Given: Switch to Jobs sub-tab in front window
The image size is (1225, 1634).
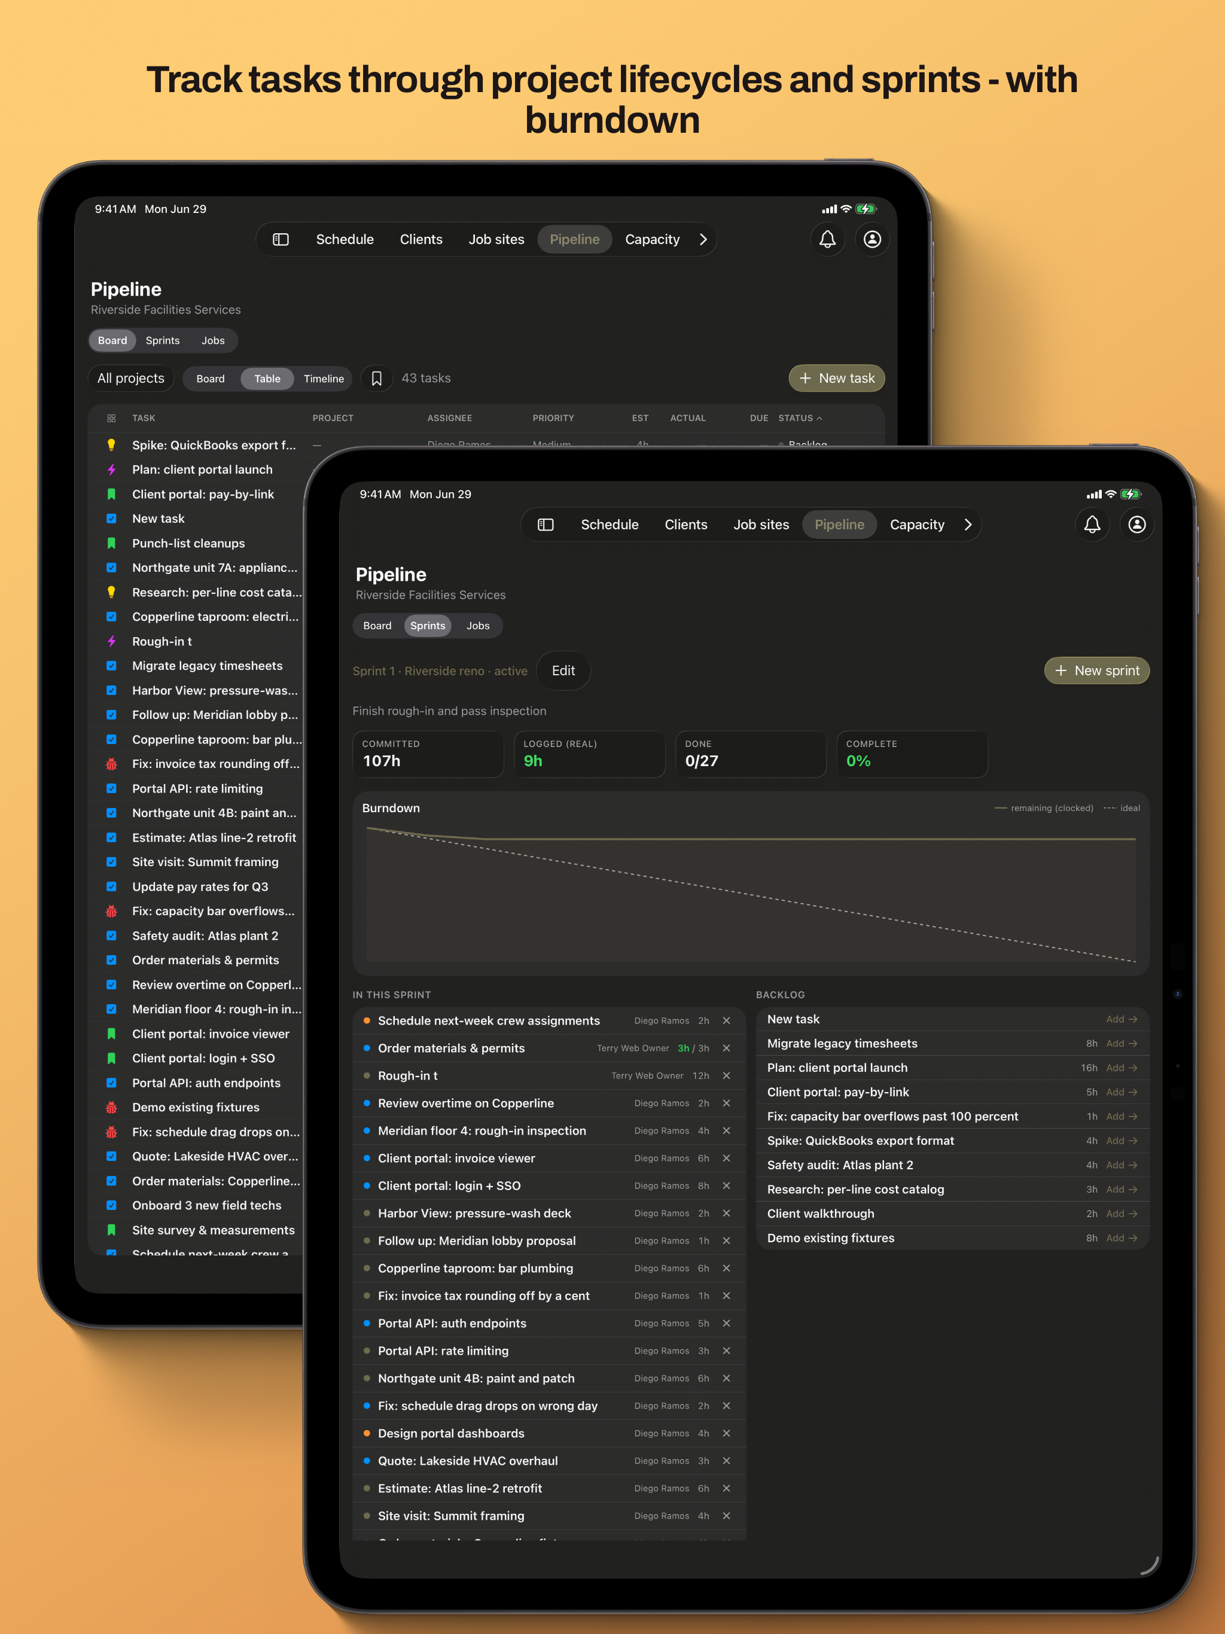Looking at the screenshot, I should tap(478, 626).
